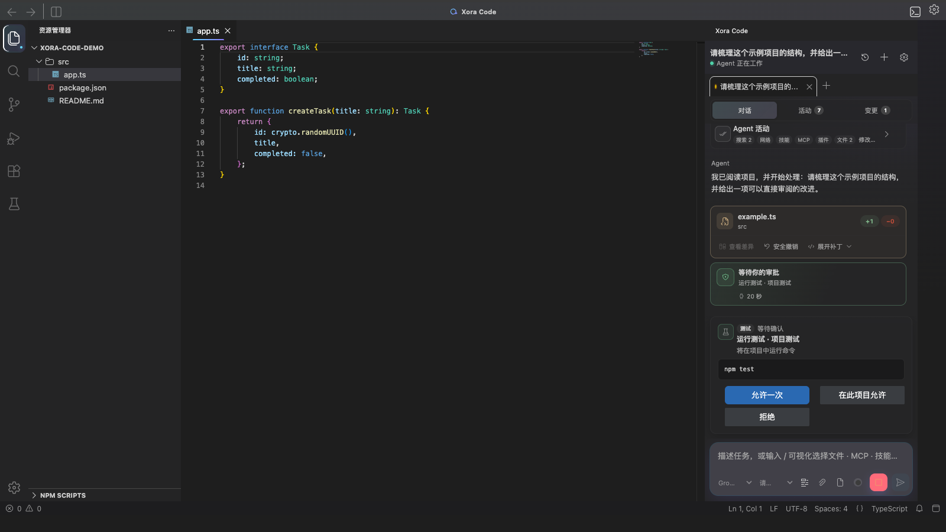Go back with the left arrow
Viewport: 946px width, 532px height.
tap(12, 12)
